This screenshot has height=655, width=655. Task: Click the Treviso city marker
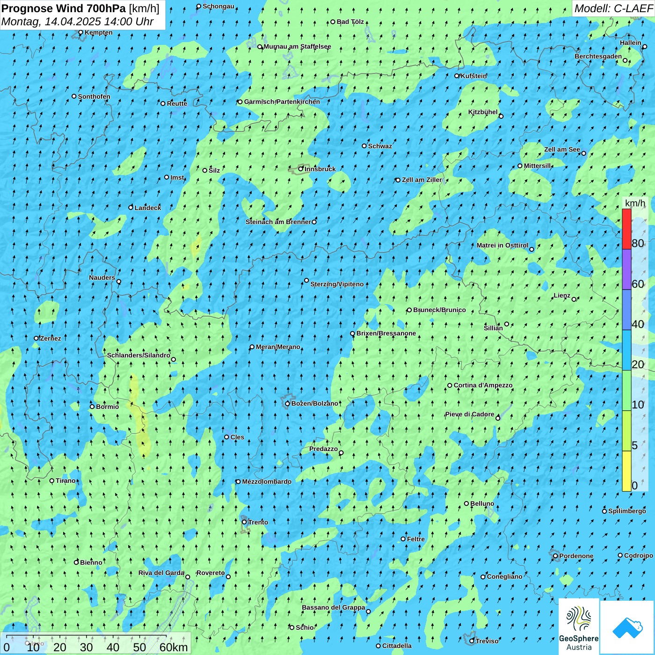point(472,641)
